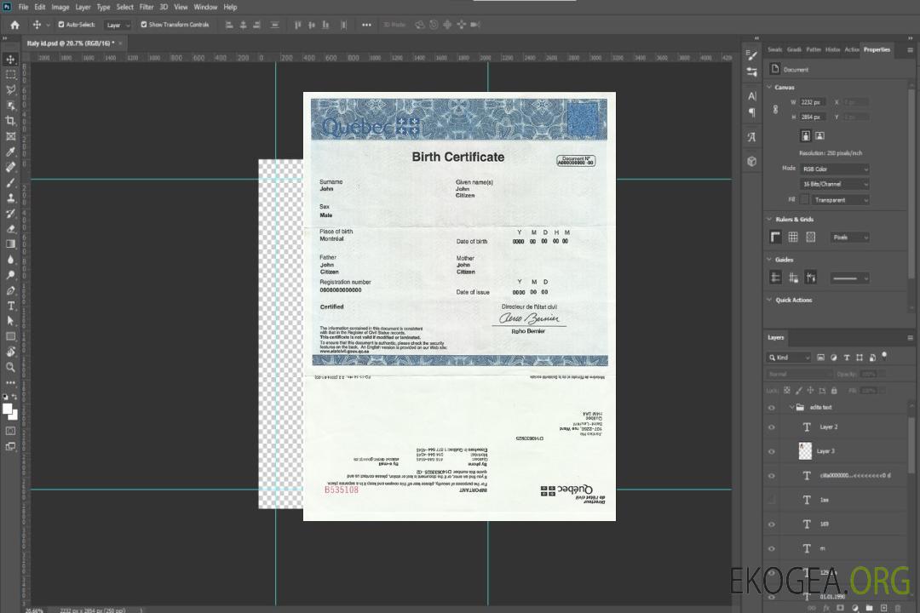Screen dimensions: 920x613
Task: Click the layer style fx icon
Action: [x=826, y=608]
